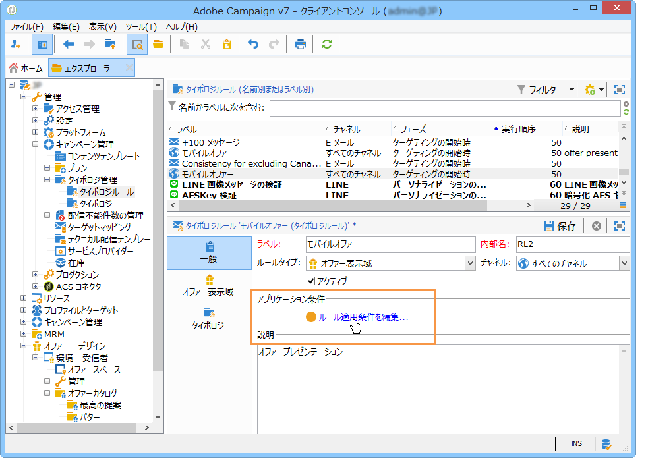Screen dimensions: 646x467
Task: Click the cut scissors icon
Action: [206, 45]
